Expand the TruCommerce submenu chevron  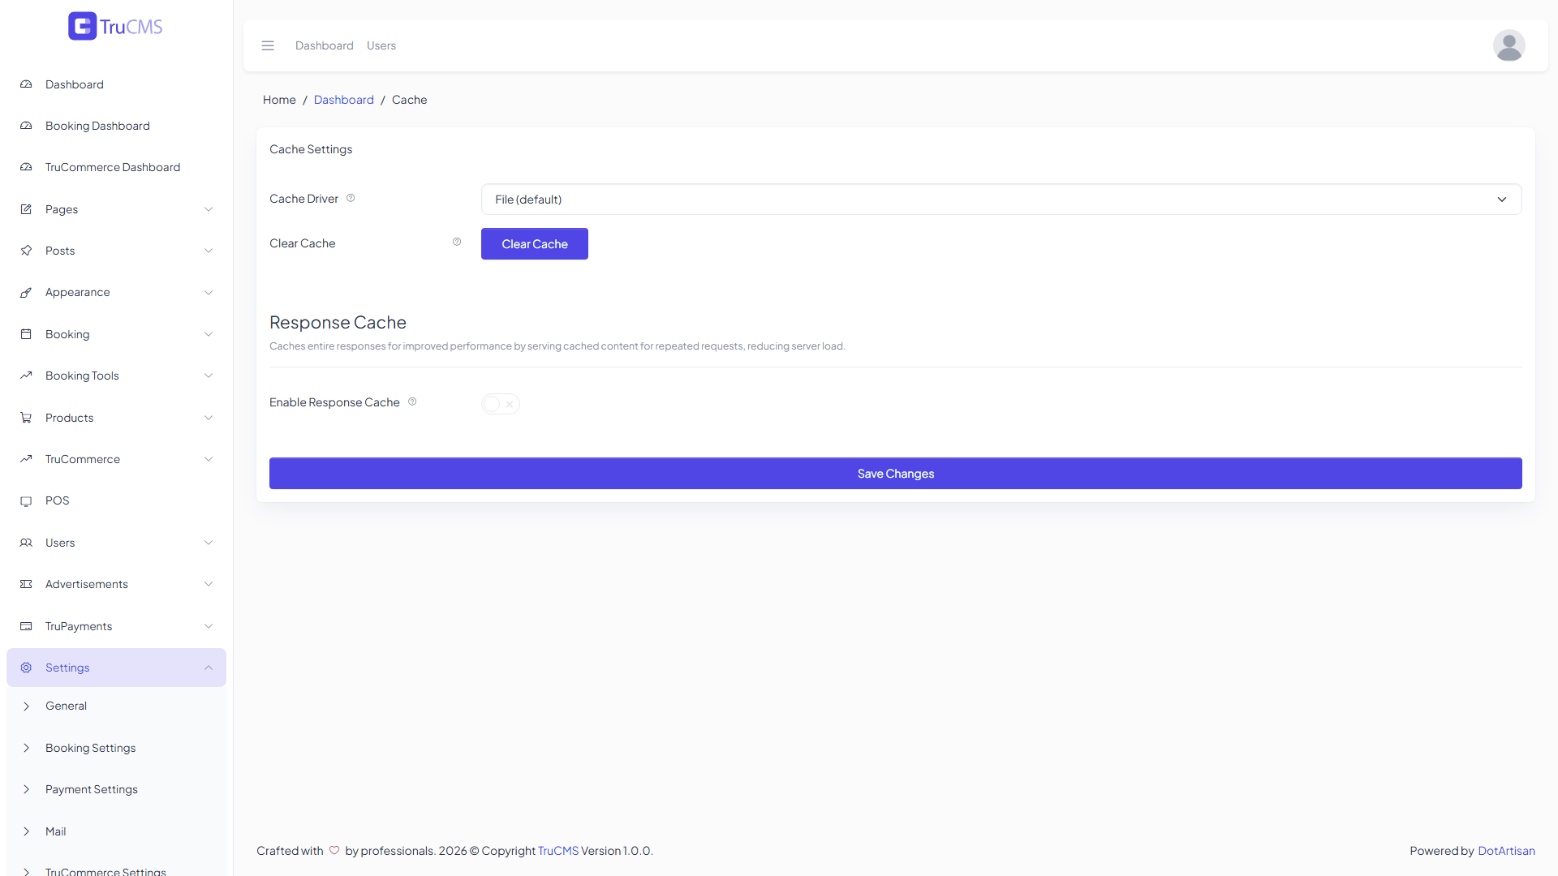209,459
